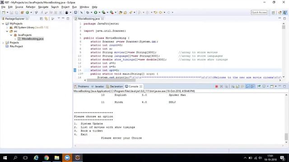Open the Debug dropdown arrow
The height and width of the screenshot is (162, 289).
pos(91,13)
